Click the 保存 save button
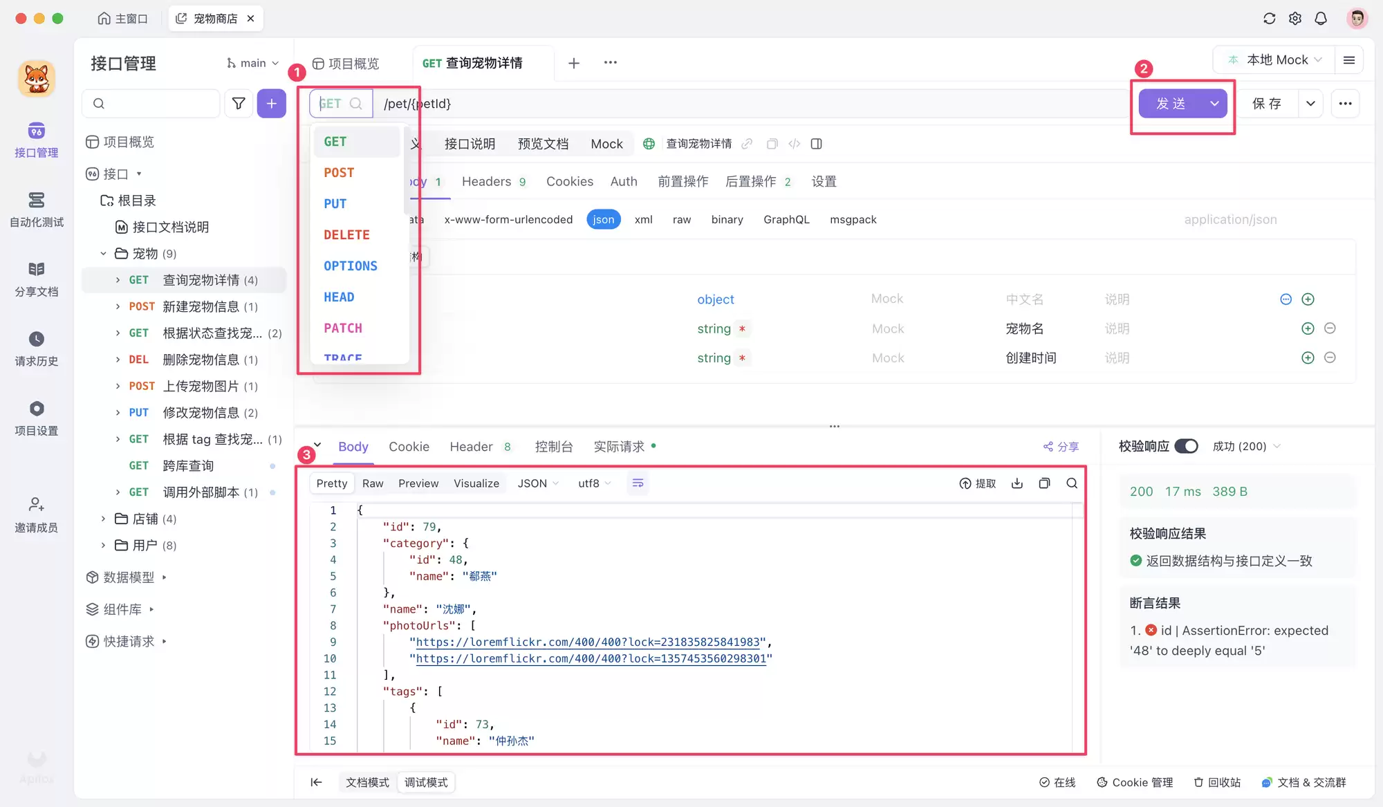Viewport: 1383px width, 807px height. point(1267,104)
